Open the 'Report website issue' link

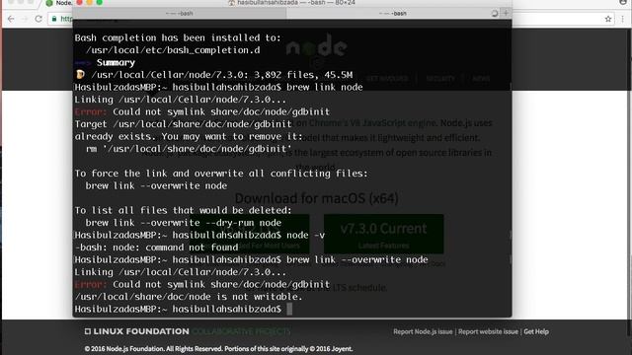coord(488,331)
